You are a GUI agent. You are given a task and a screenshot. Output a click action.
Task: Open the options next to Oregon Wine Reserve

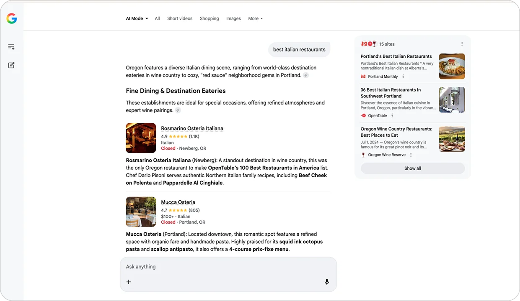(411, 155)
